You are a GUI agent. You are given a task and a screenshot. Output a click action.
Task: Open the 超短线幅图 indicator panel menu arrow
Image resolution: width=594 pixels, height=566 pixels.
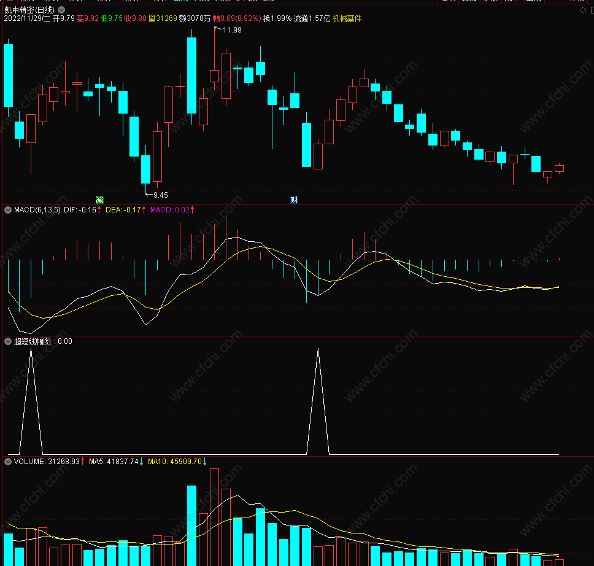click(x=8, y=341)
